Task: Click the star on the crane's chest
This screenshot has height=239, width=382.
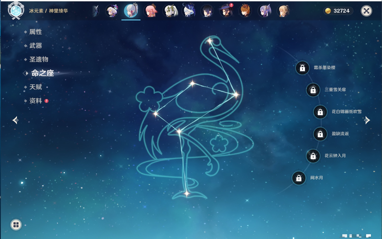Action: pos(236,94)
